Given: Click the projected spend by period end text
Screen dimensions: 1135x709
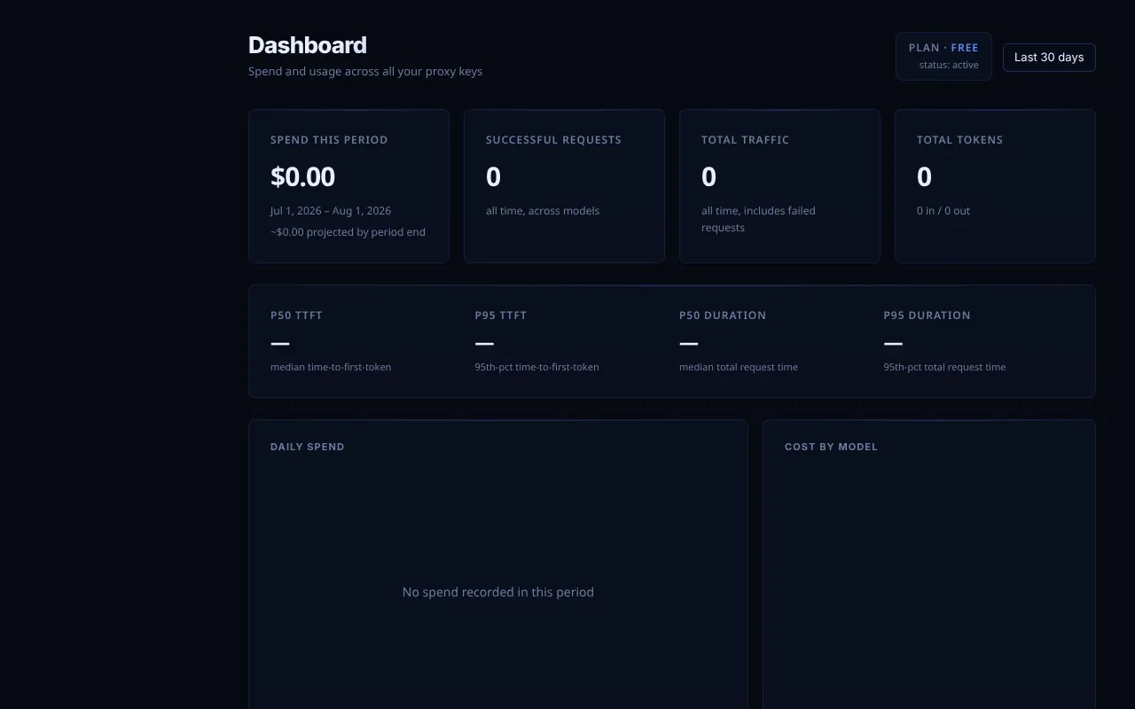Looking at the screenshot, I should pos(348,232).
